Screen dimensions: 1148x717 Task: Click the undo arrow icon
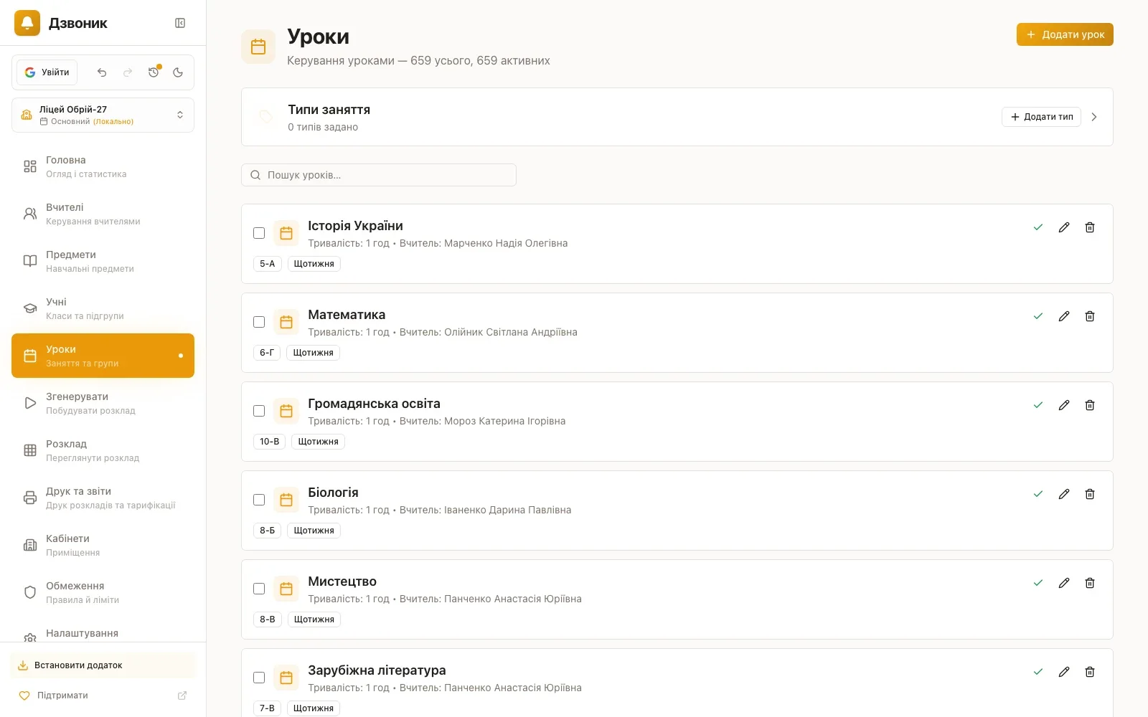click(x=102, y=72)
